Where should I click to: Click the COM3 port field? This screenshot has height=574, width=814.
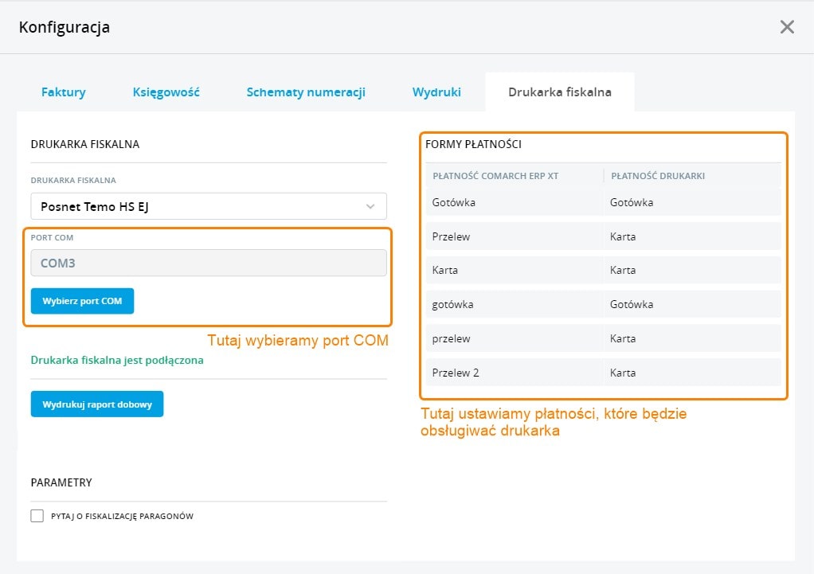point(208,264)
